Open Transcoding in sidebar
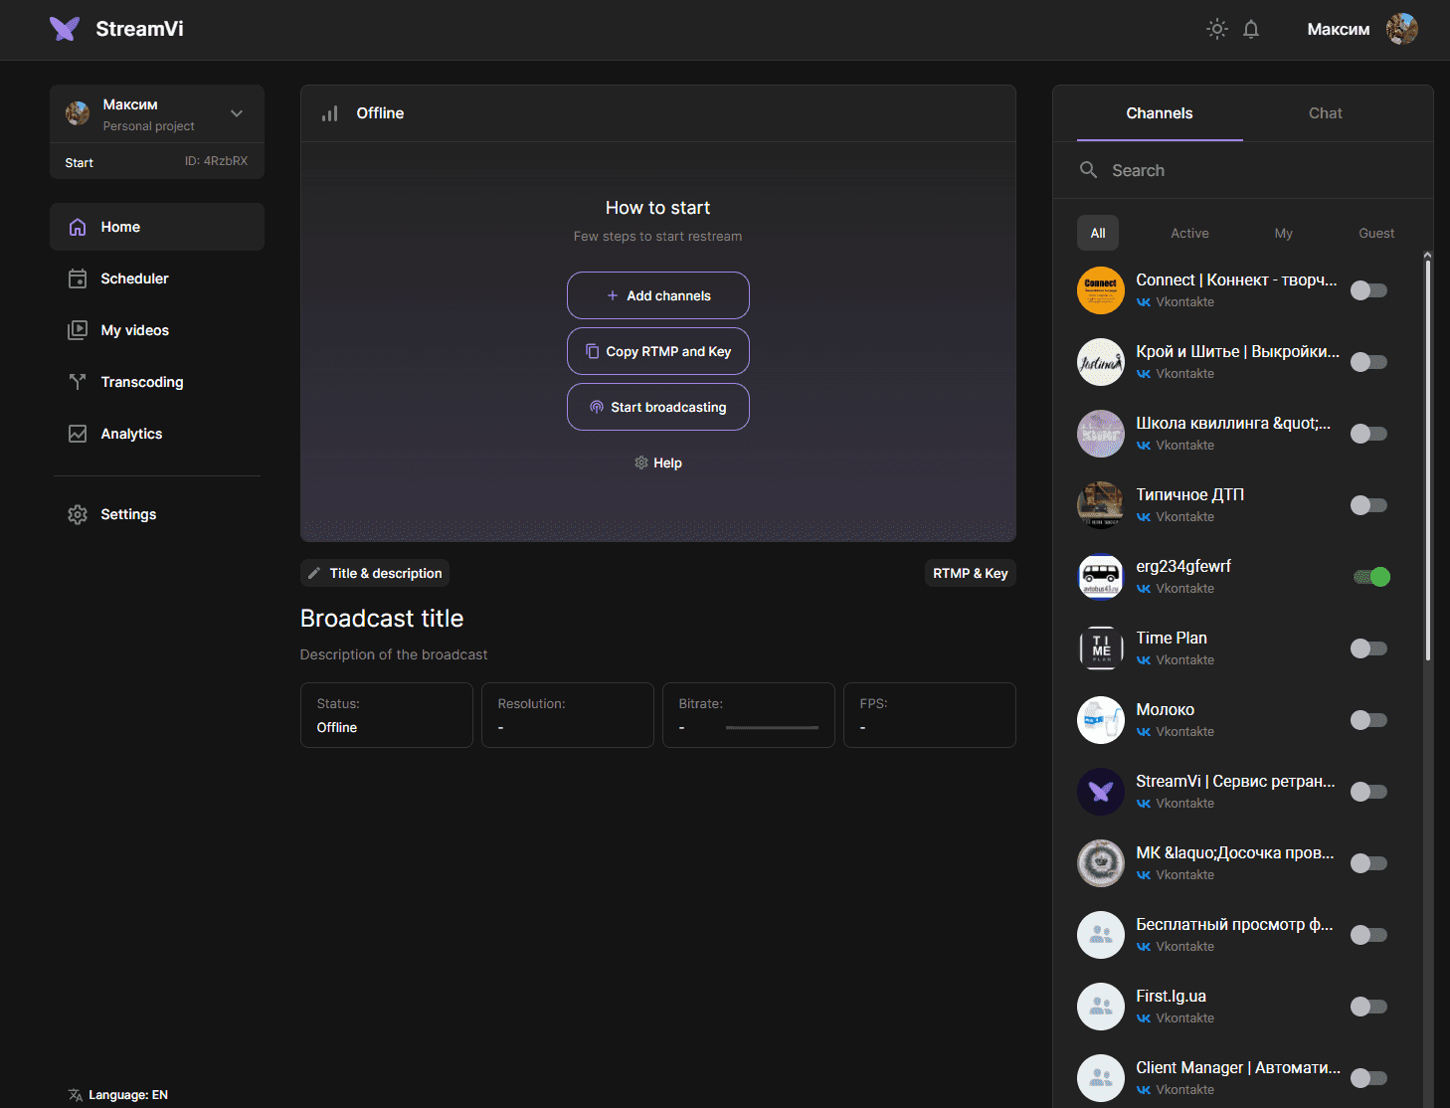 tap(157, 382)
